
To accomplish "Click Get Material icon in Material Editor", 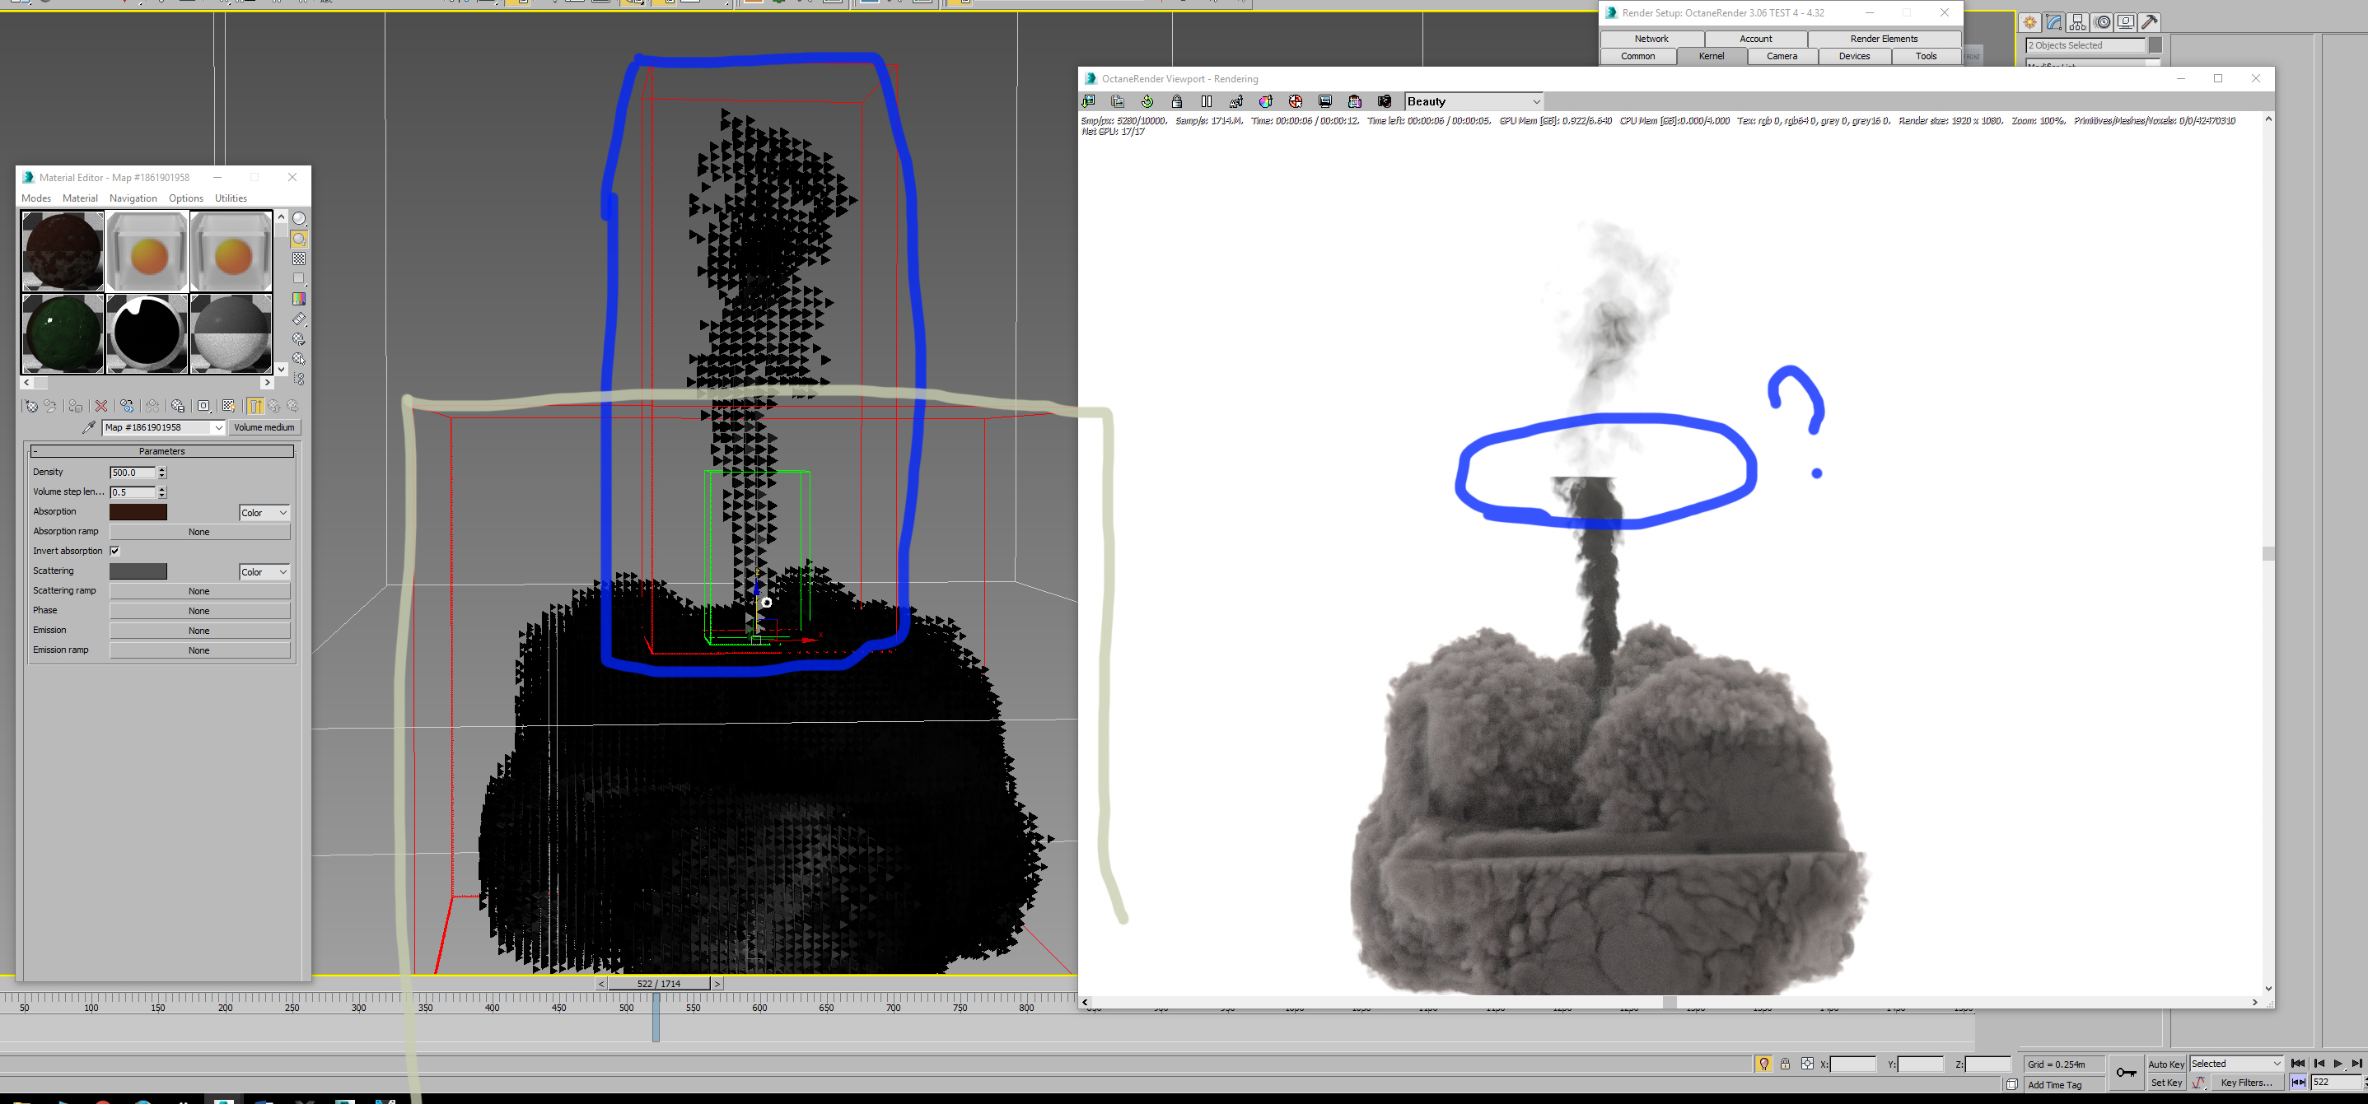I will tap(30, 406).
